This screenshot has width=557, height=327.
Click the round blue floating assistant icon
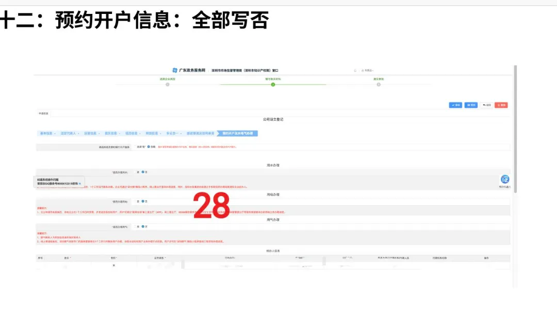[x=505, y=179]
